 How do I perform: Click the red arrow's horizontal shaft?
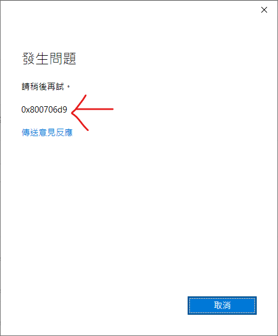(x=94, y=109)
